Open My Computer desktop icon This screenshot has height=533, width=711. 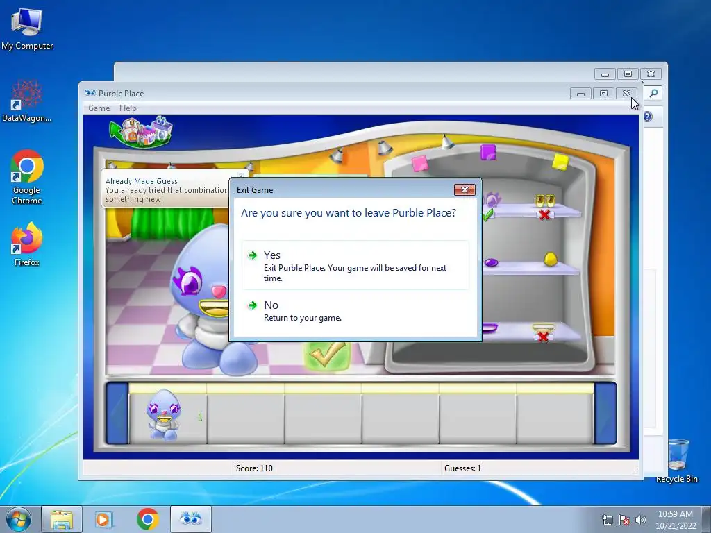(27, 28)
